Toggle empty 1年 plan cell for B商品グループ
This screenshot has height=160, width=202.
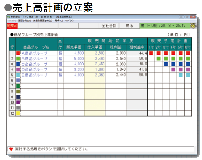(151, 59)
